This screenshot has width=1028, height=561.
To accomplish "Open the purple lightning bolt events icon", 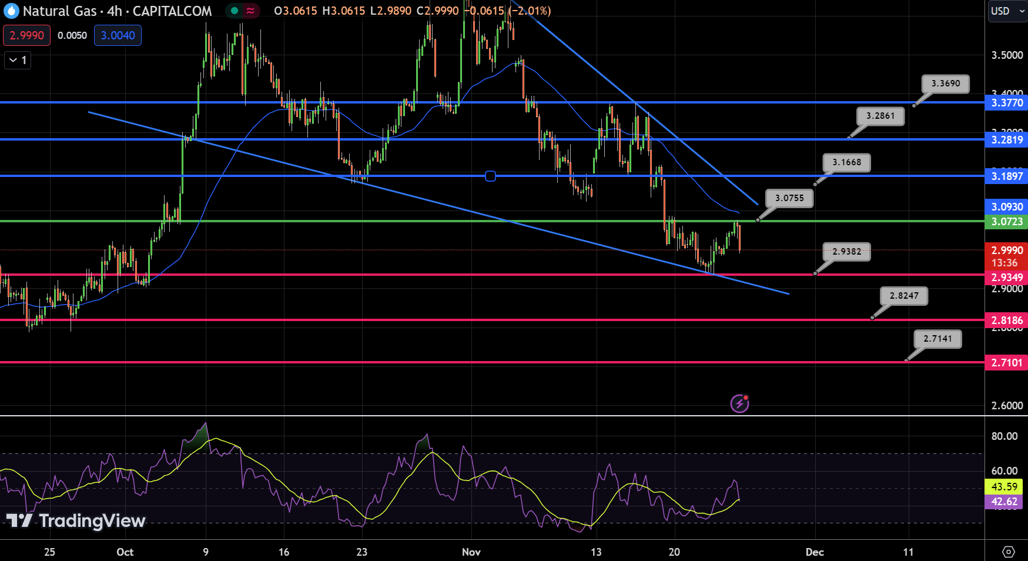I will (x=739, y=403).
